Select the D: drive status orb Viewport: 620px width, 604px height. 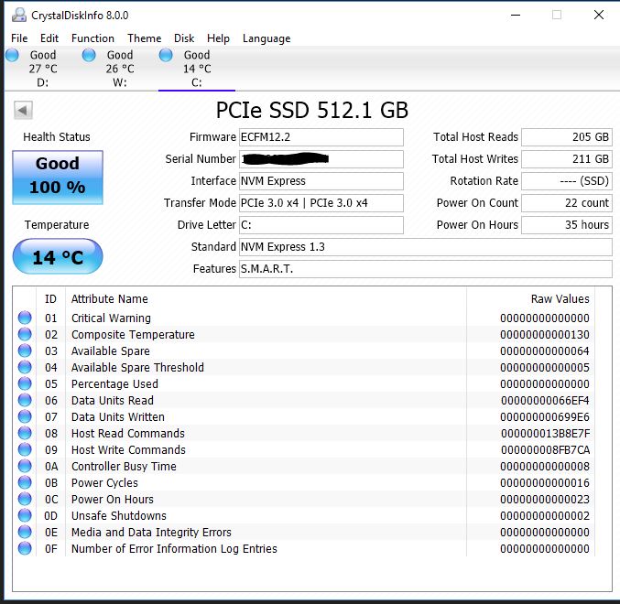(x=12, y=56)
